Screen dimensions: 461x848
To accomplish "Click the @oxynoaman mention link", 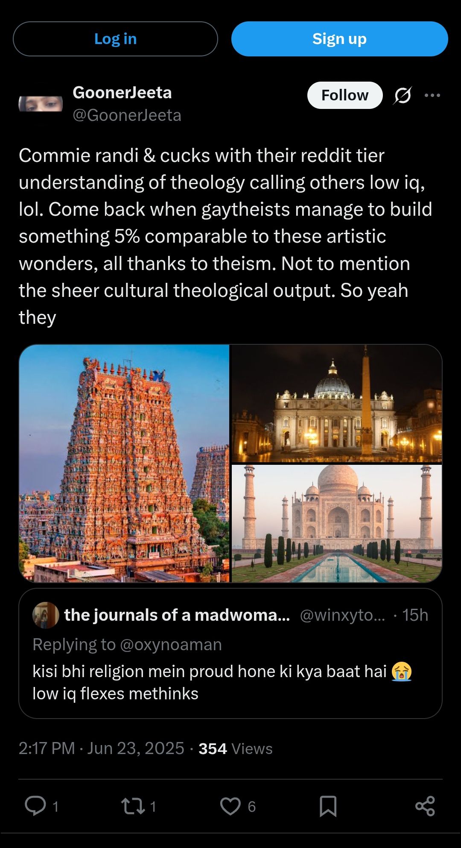I will tap(171, 645).
